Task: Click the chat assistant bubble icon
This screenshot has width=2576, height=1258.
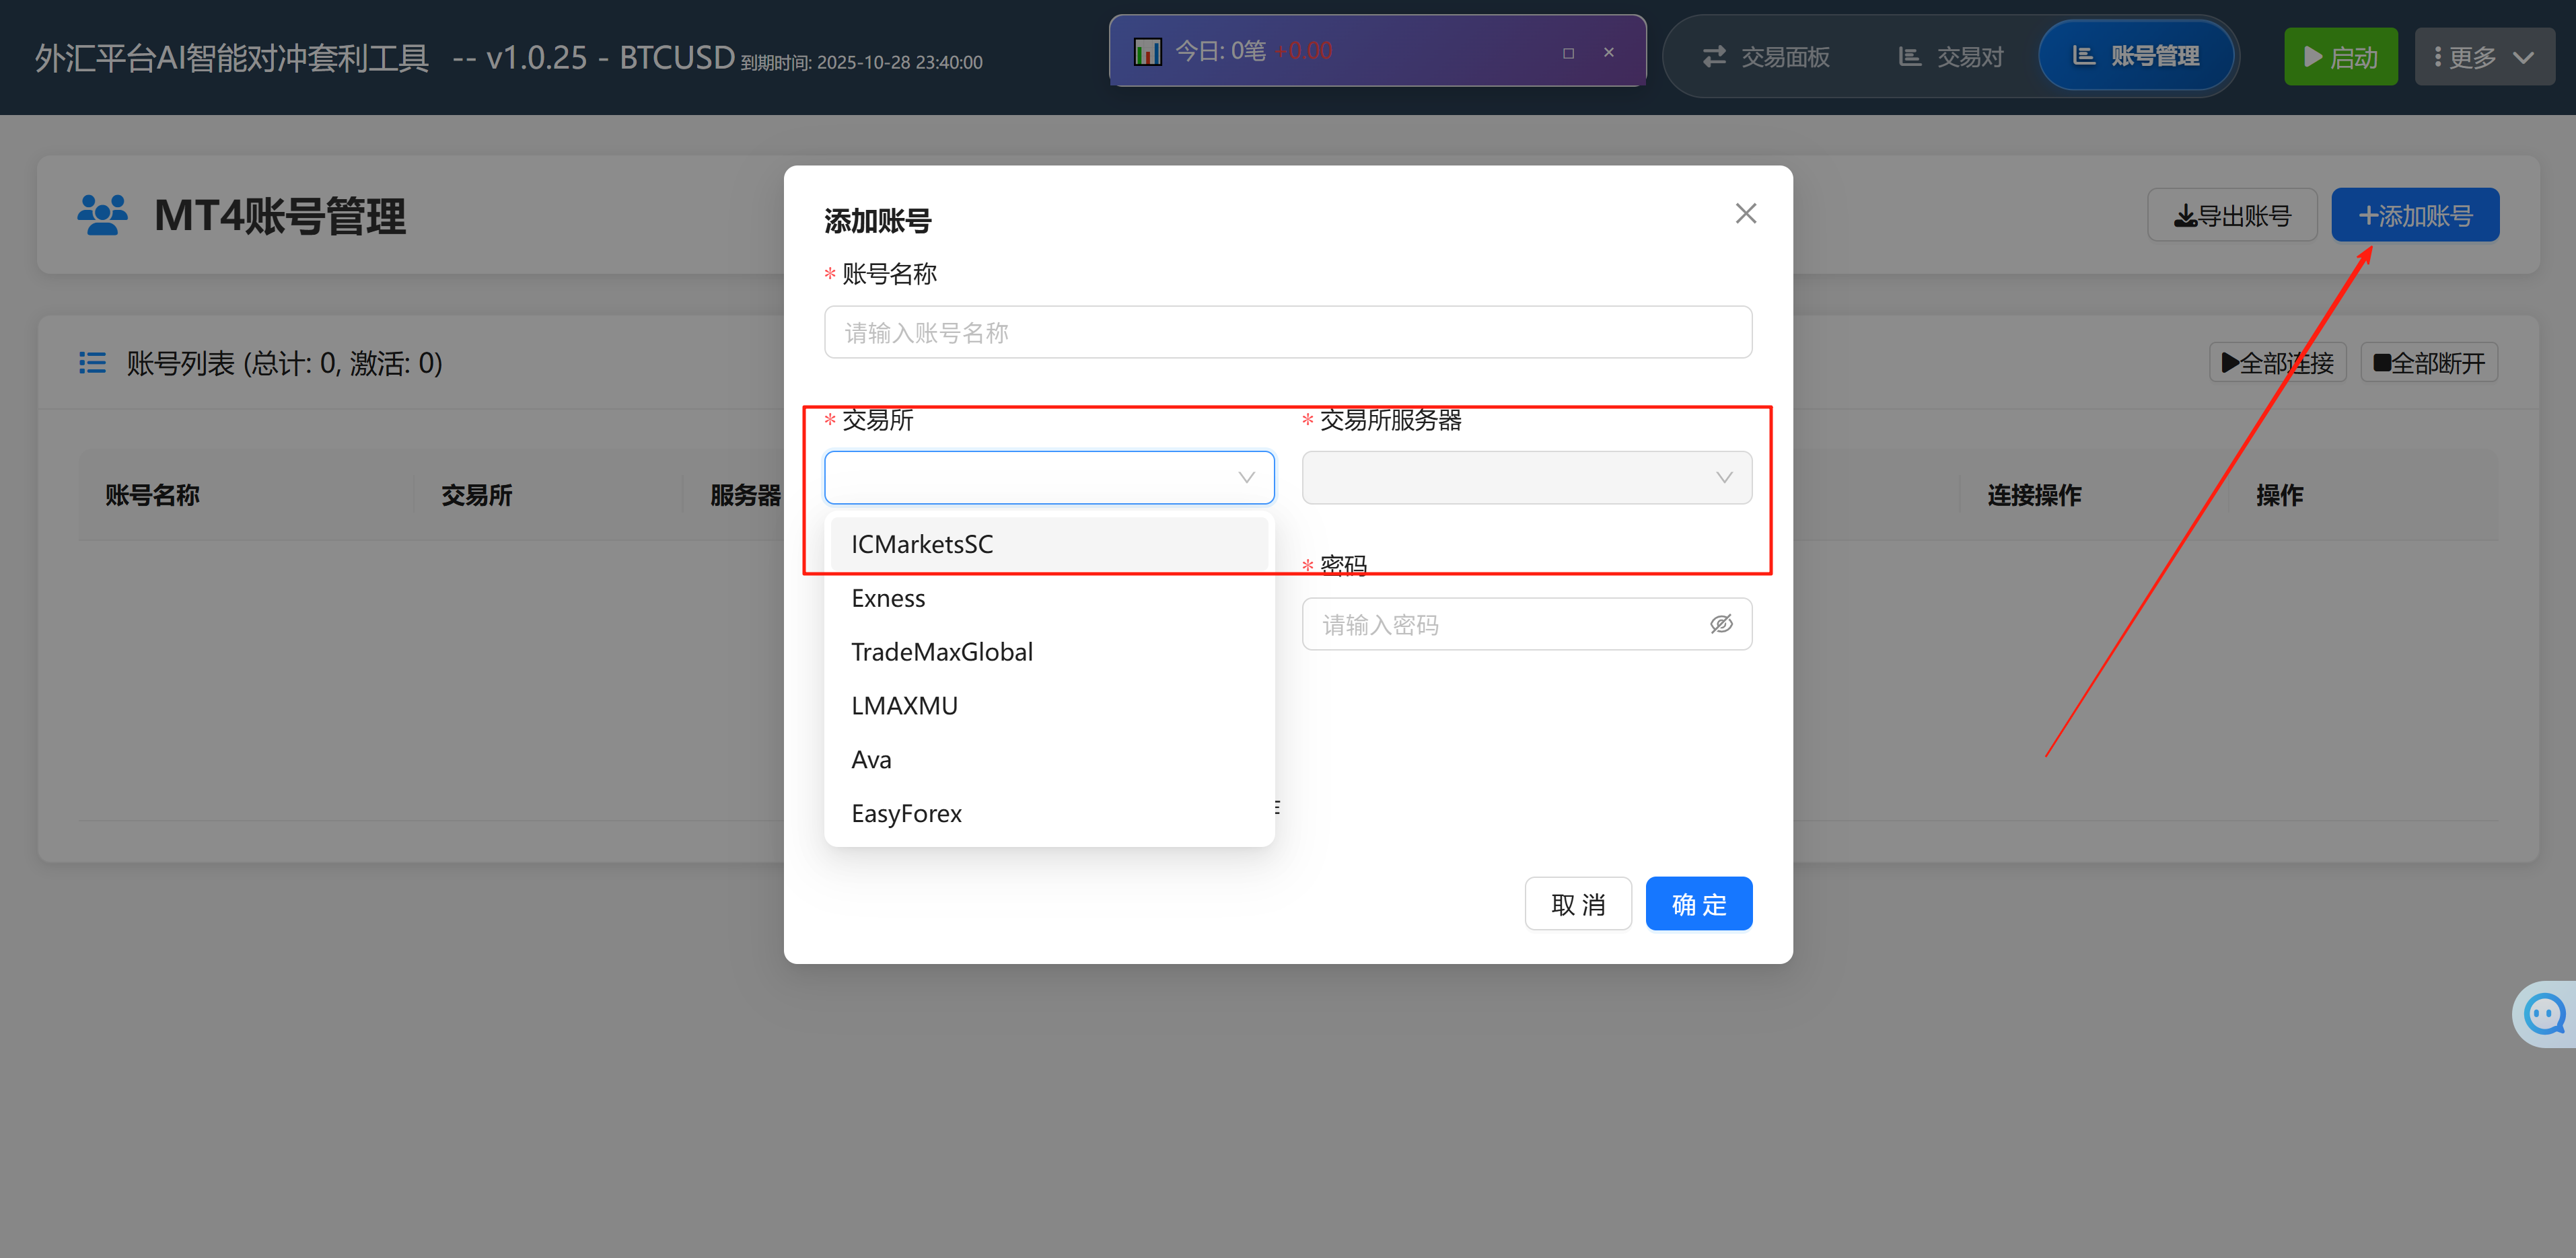Action: click(x=2545, y=1014)
